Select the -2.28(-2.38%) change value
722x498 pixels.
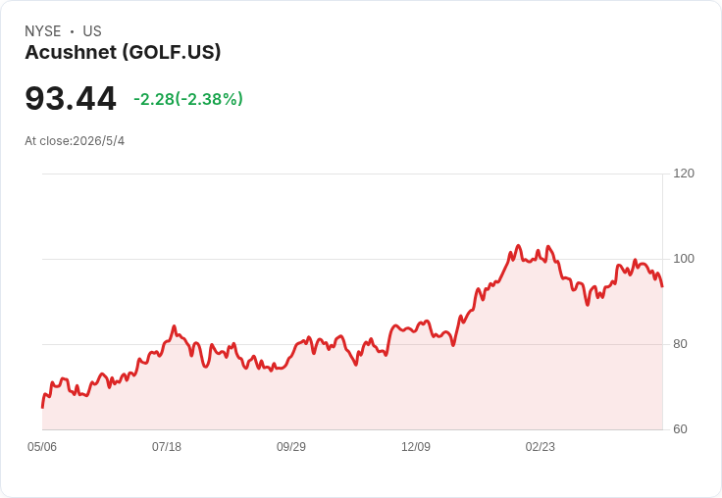click(x=188, y=99)
